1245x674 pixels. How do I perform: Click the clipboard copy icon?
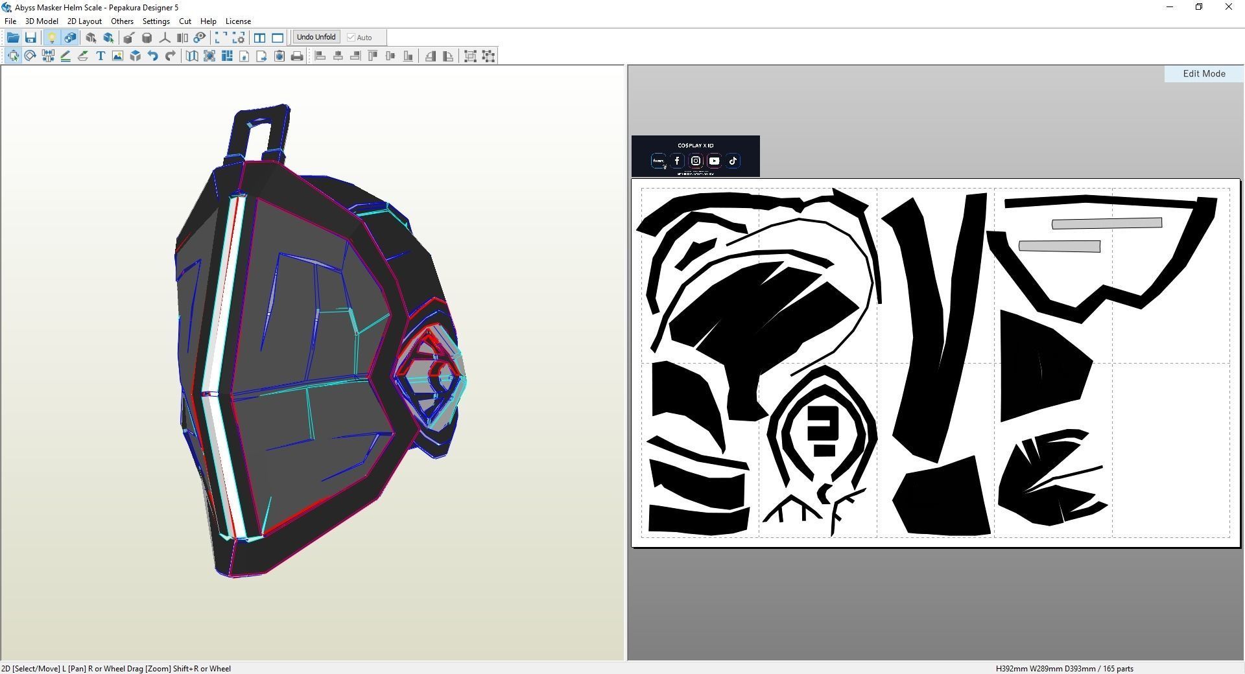(279, 56)
